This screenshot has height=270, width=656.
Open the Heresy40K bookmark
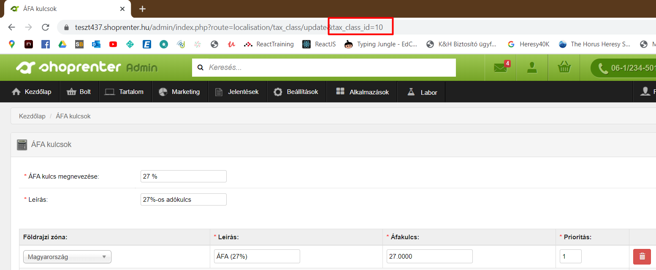pos(529,44)
